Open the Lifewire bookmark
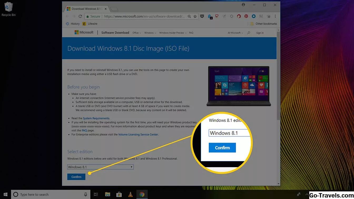The height and width of the screenshot is (199, 354). tap(90, 24)
